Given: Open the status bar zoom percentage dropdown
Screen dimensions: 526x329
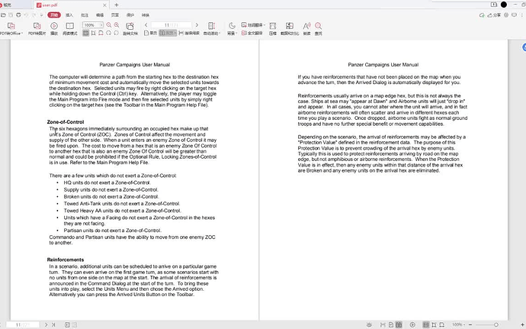Looking at the screenshot, I should coord(459,324).
